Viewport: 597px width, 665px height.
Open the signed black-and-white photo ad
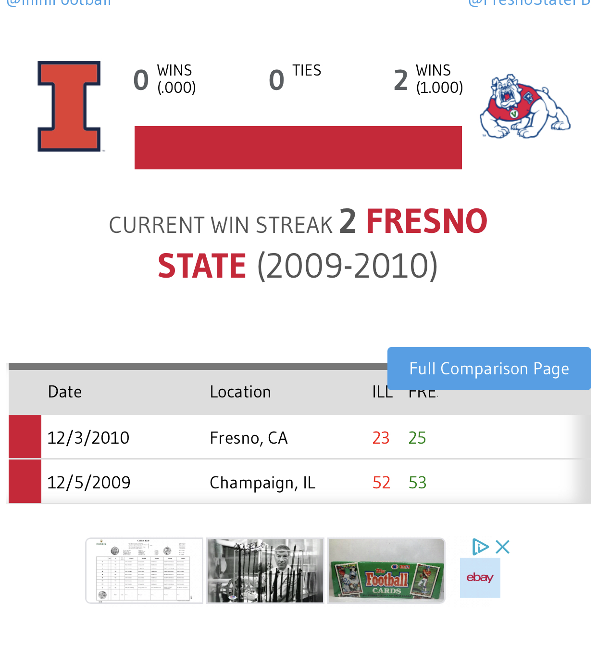point(265,571)
